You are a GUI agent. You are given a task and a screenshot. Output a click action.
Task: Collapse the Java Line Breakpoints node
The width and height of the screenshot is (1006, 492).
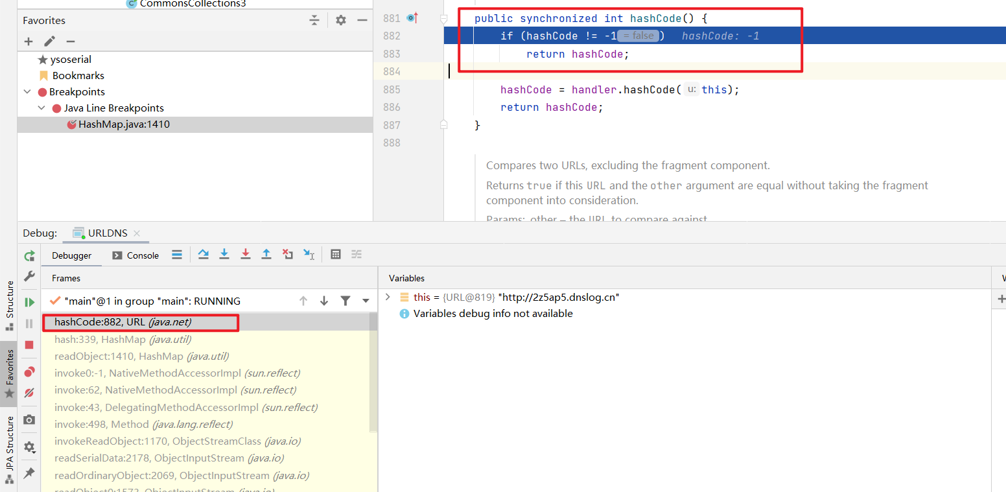41,108
